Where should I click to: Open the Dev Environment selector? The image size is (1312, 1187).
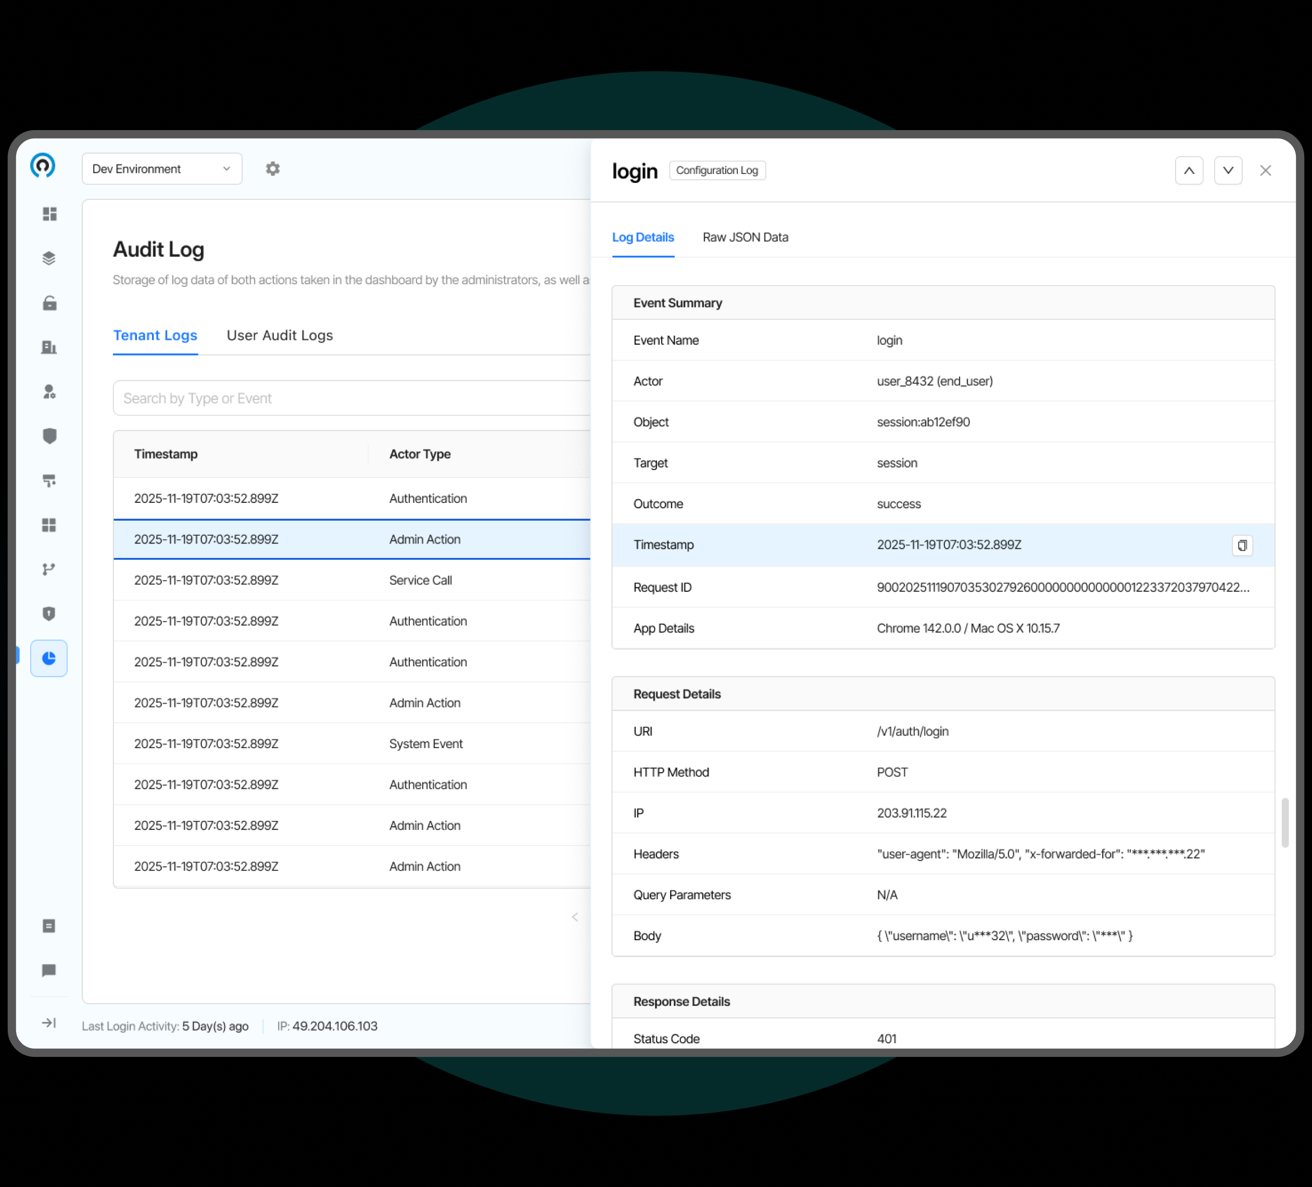click(161, 169)
